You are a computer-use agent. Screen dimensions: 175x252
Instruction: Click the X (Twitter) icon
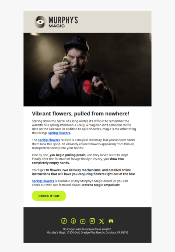coord(101,221)
